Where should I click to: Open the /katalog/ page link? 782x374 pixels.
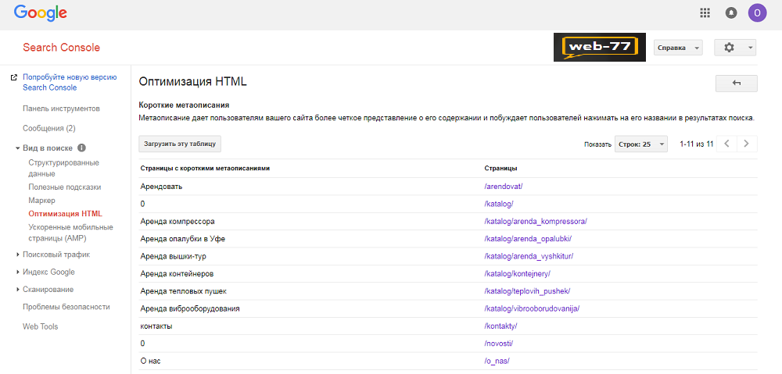499,204
